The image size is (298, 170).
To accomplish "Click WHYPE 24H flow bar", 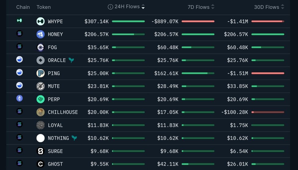I will click(x=128, y=21).
